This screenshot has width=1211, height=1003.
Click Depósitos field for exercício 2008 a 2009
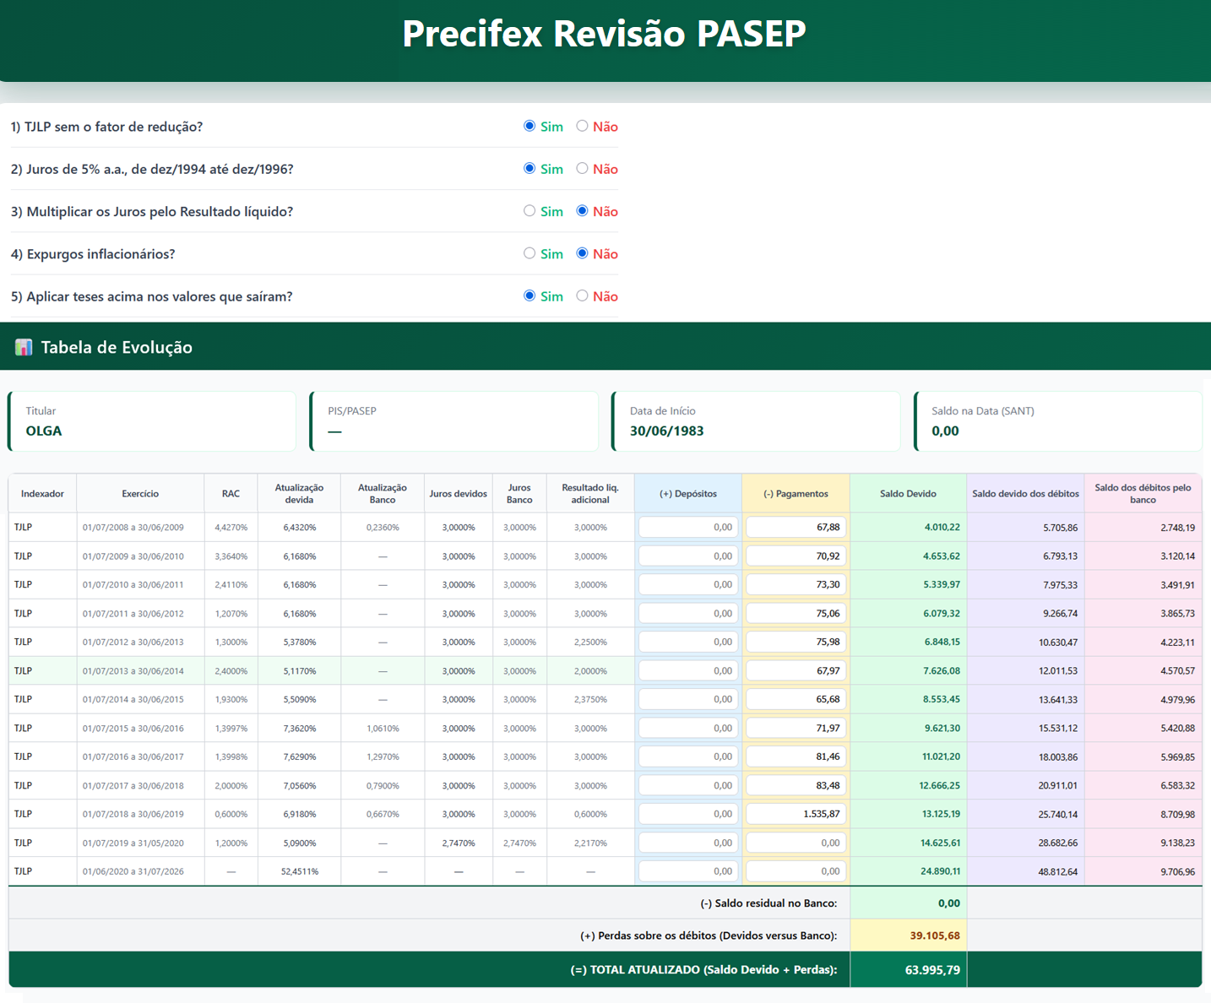(688, 527)
